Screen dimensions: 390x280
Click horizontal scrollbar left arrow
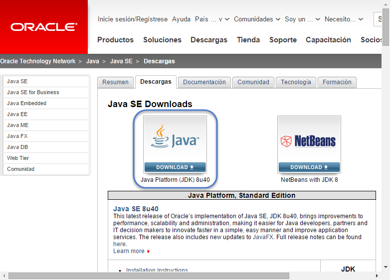3,276
